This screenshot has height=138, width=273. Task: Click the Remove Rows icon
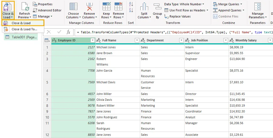click(118, 6)
